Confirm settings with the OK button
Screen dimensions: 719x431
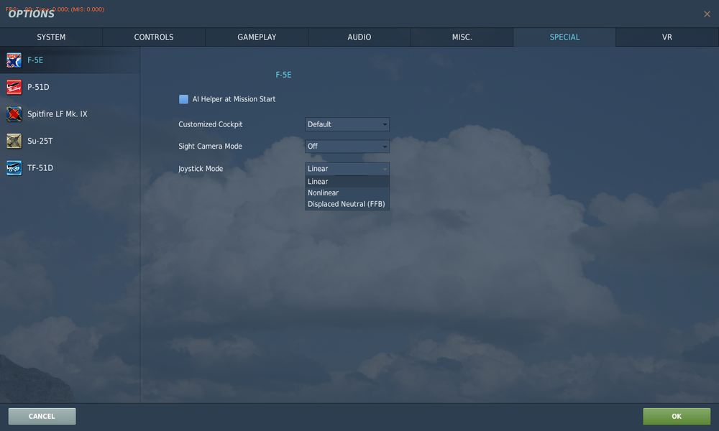(675, 416)
